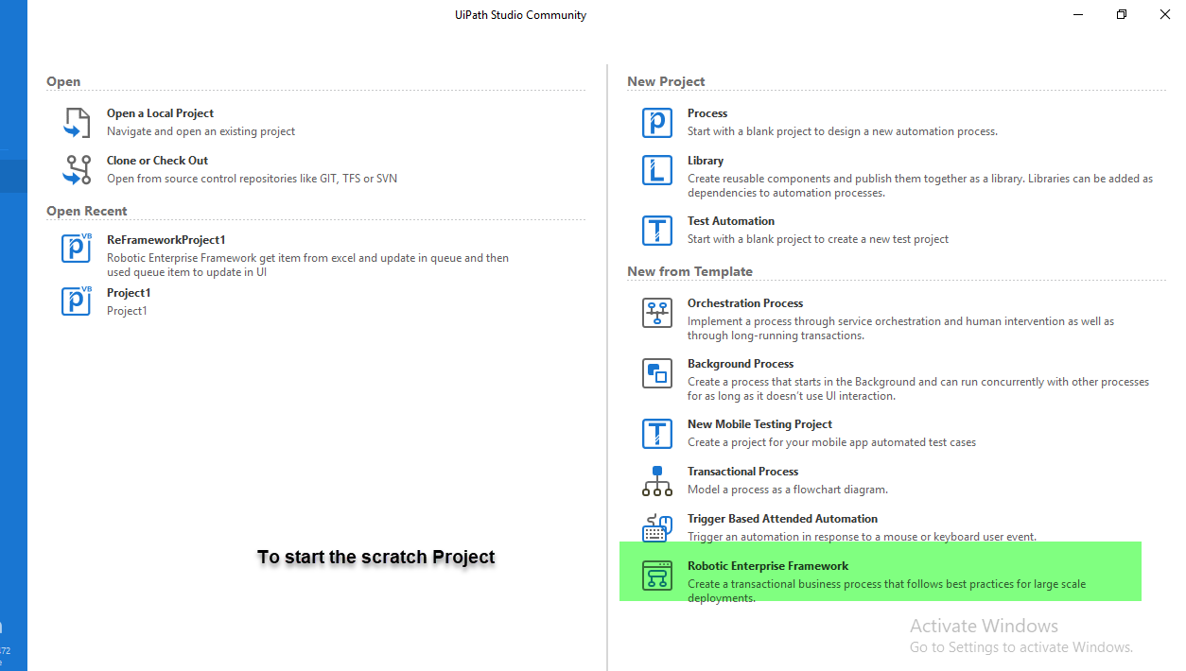Select the highlighted item in the sidebar

[x=13, y=176]
